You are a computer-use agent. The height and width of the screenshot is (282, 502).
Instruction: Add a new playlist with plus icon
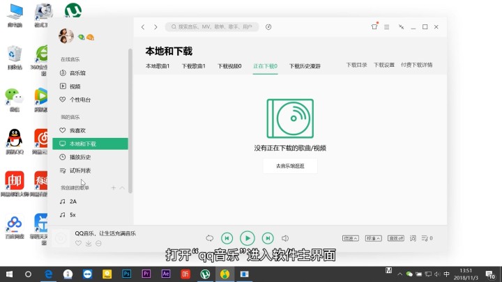(114, 188)
